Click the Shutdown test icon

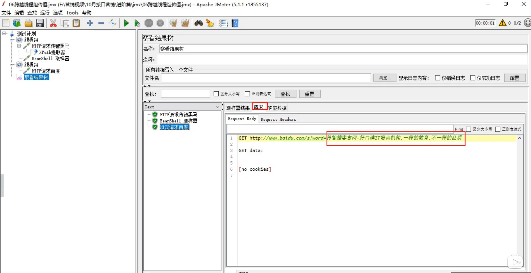160,23
